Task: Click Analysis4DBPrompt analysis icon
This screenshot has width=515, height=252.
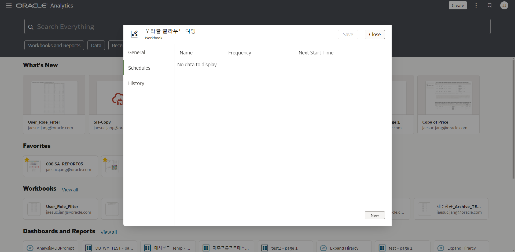Action: [x=30, y=248]
